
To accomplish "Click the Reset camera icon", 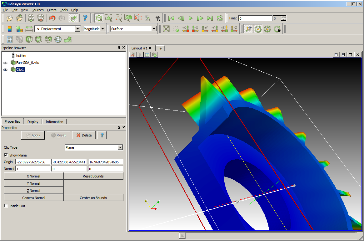I will (x=166, y=29).
